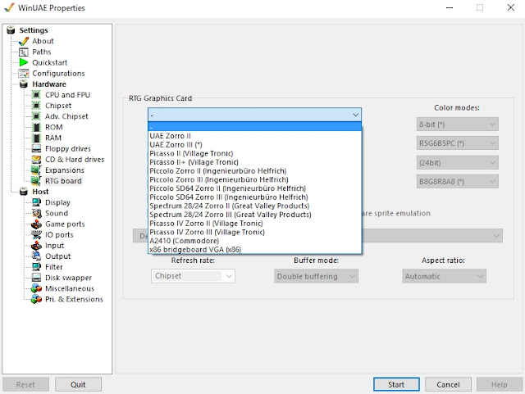Screen dimensions: 525x394
Task: Choose Picasso II+ (Village Tronic)
Action: [254, 162]
